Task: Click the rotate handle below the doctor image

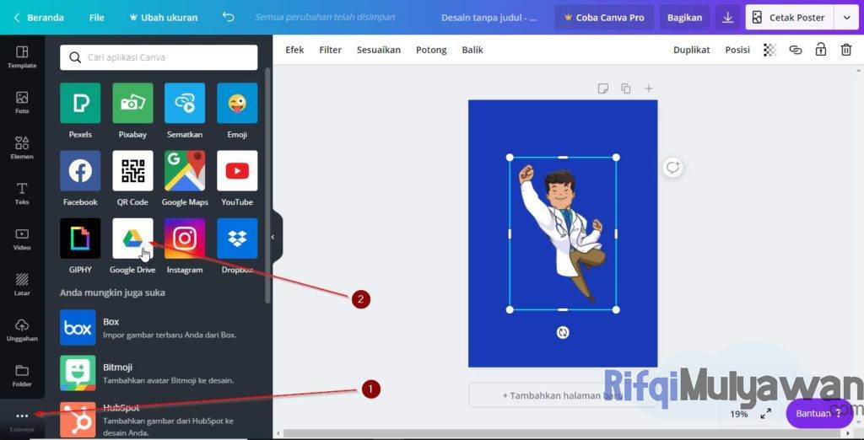Action: pos(563,333)
